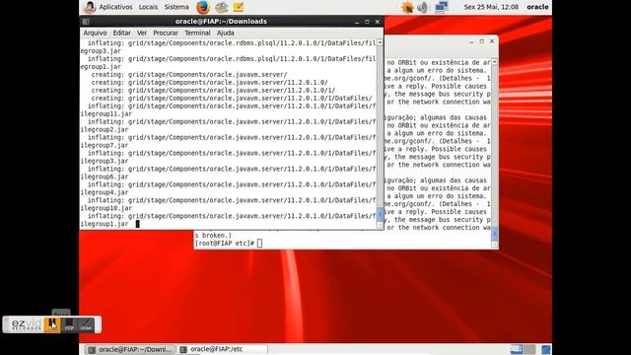Viewport: 631px width, 355px height.
Task: Stop the ezvid recording
Action: [69, 324]
